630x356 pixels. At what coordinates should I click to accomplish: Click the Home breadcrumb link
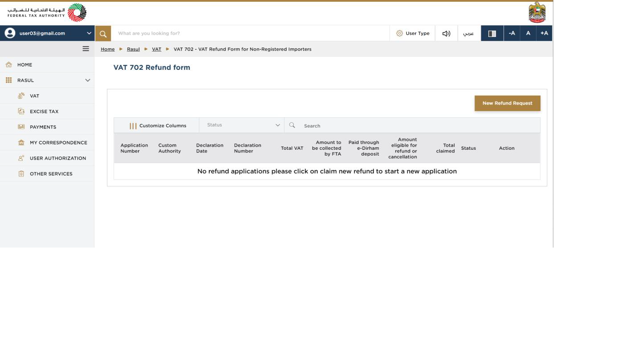(107, 49)
